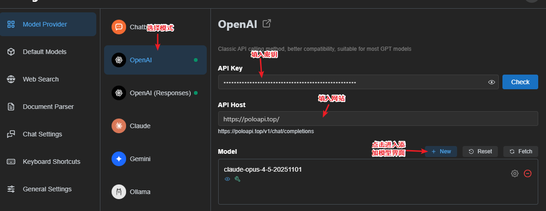Viewport: 546px width, 211px height.
Task: Open the OpenAI external link icon
Action: click(x=266, y=24)
